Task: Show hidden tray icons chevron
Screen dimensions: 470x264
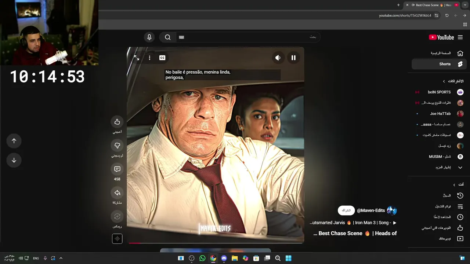Action: tap(61, 258)
